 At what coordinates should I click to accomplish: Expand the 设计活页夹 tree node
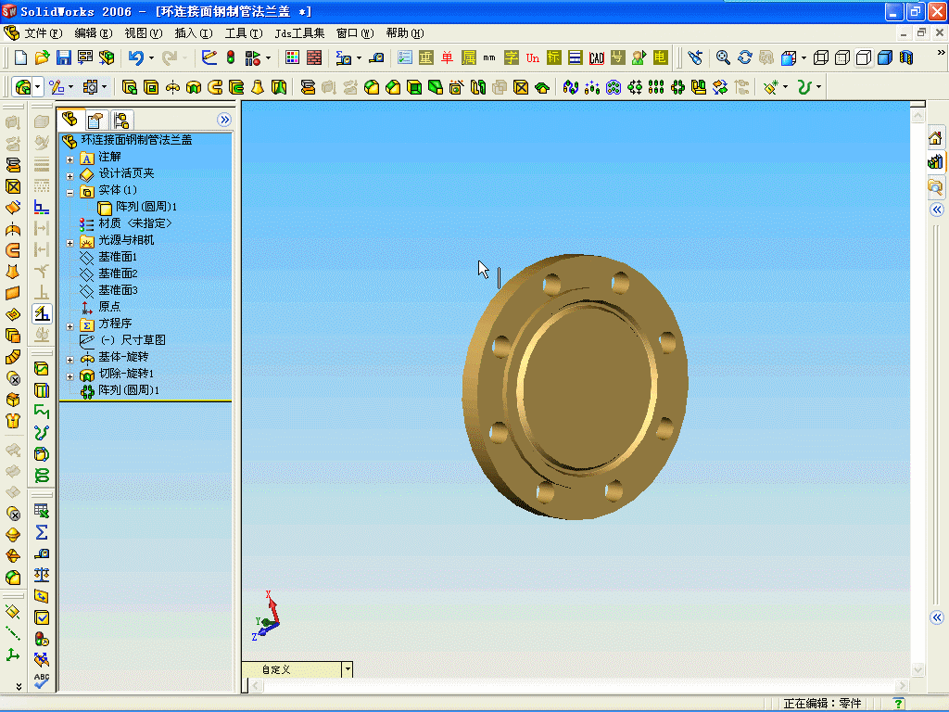click(x=70, y=176)
